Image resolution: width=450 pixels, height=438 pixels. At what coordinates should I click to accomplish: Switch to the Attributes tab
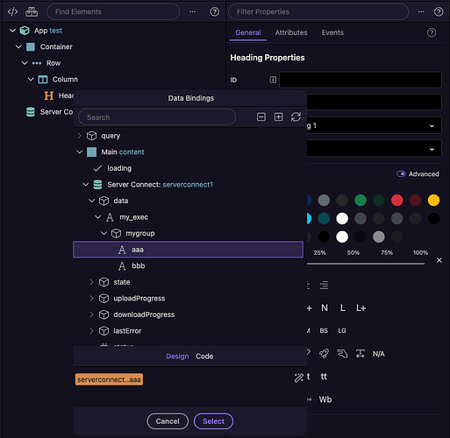[x=291, y=32]
